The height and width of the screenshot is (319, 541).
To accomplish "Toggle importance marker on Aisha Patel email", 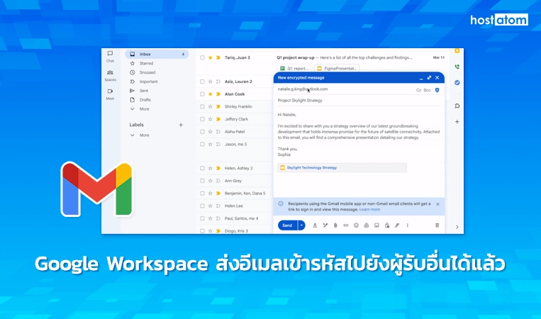I will pyautogui.click(x=218, y=132).
